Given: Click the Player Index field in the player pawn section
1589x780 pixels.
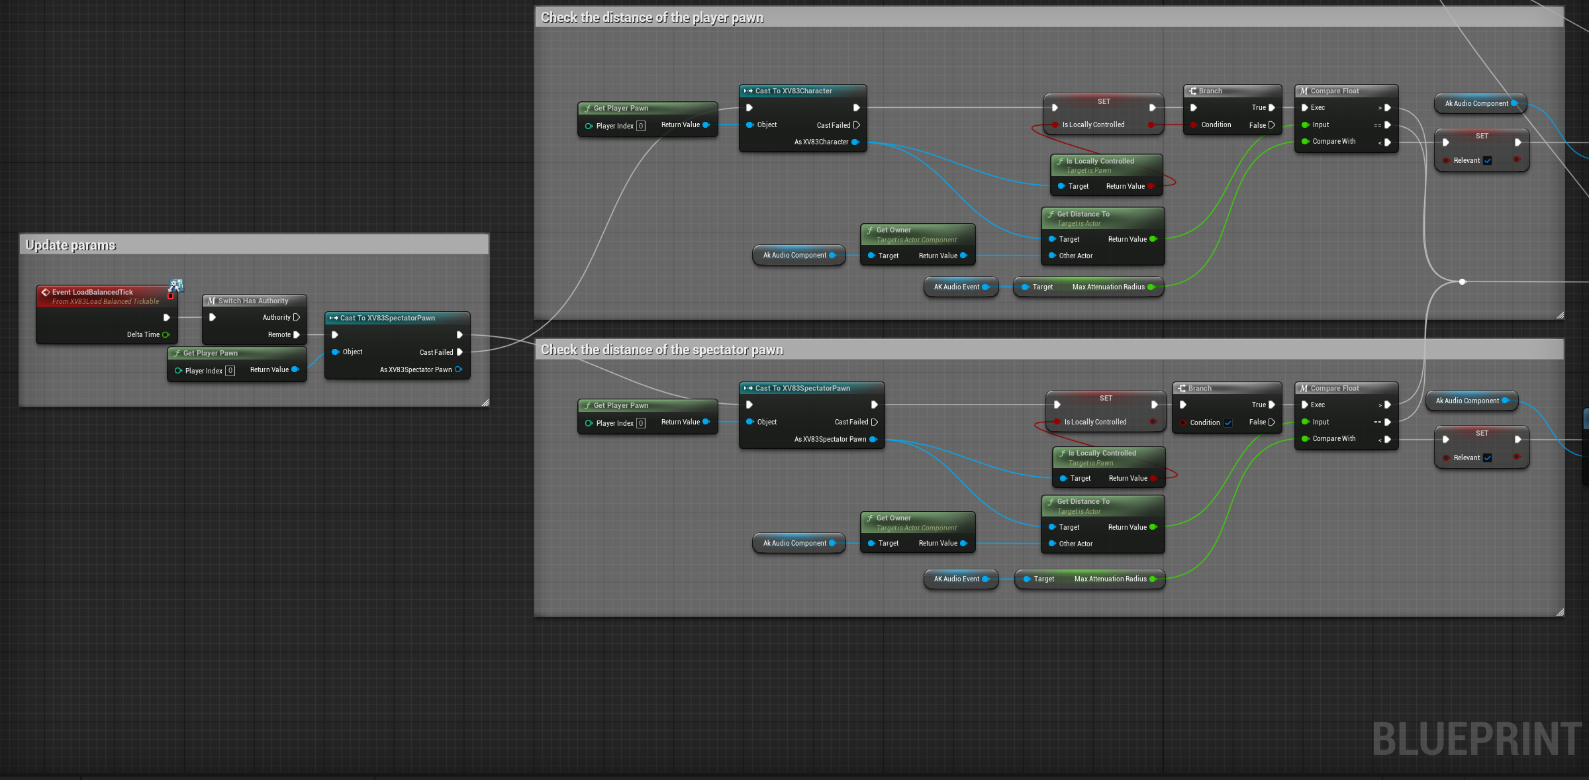Looking at the screenshot, I should point(641,126).
